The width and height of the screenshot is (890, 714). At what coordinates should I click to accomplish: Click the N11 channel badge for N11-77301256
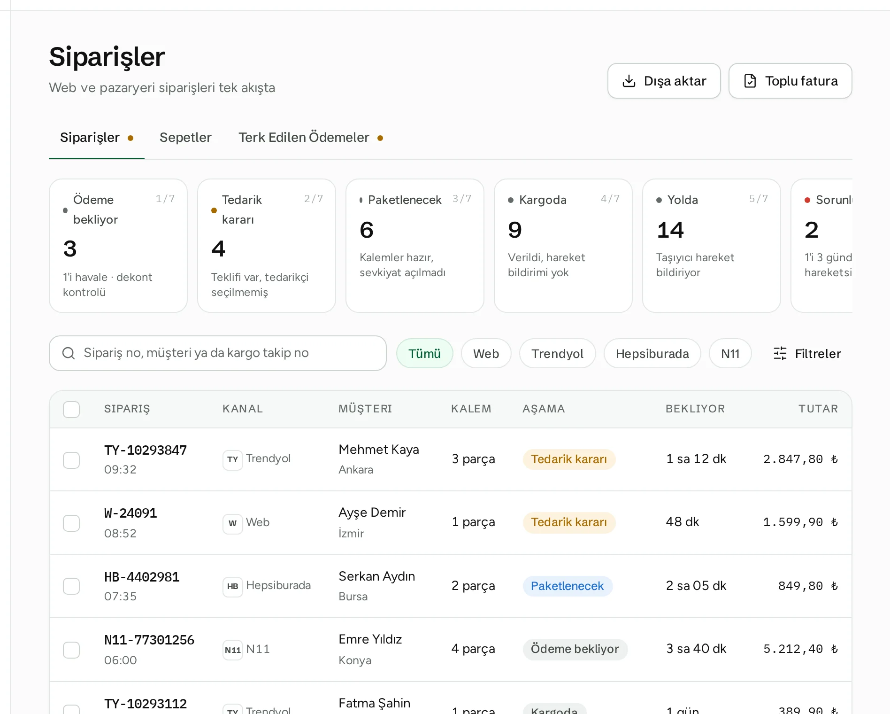(x=232, y=650)
